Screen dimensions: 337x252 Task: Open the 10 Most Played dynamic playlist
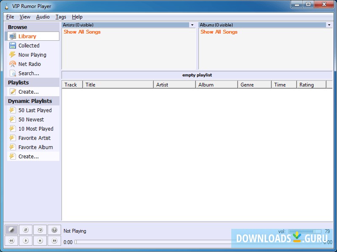click(x=33, y=129)
